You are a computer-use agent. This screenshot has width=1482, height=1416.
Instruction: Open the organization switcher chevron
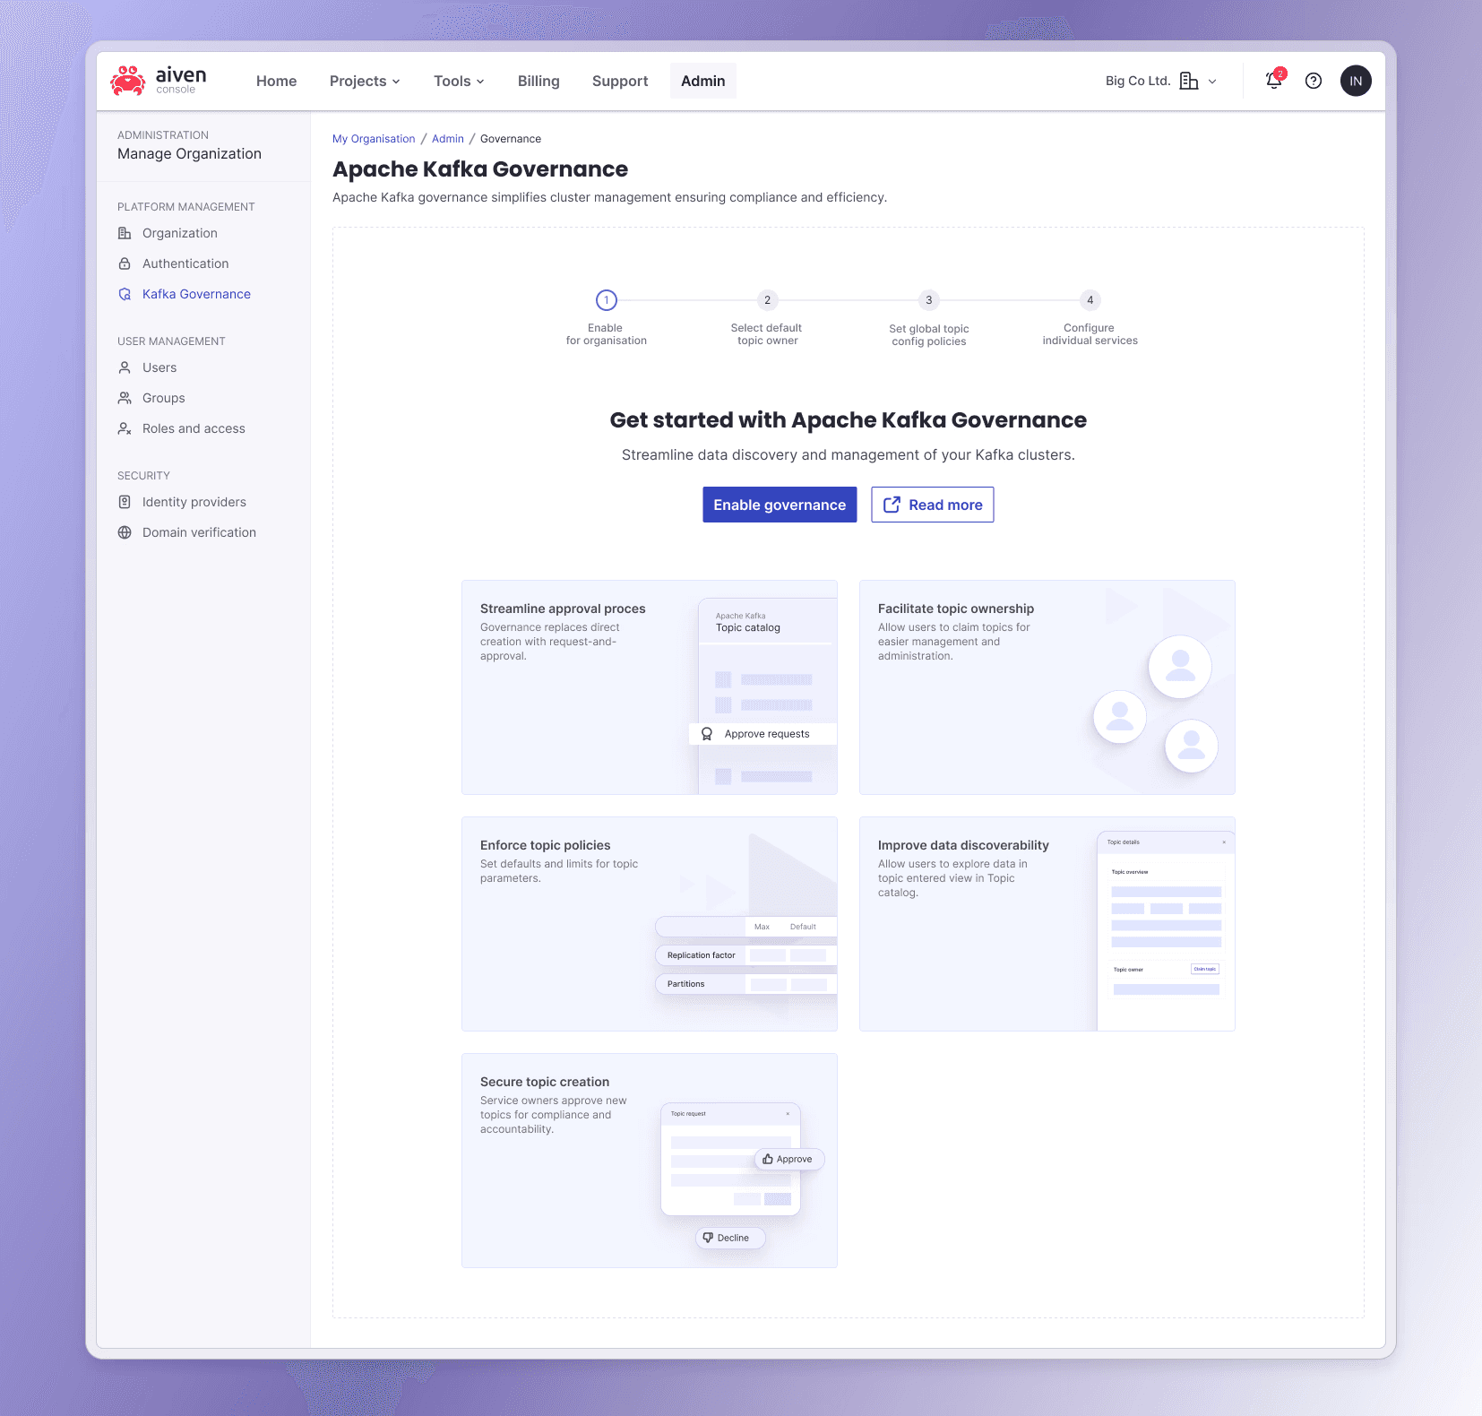tap(1212, 82)
